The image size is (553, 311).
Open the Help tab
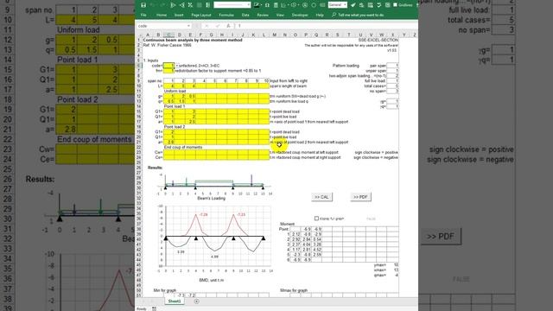(x=320, y=15)
